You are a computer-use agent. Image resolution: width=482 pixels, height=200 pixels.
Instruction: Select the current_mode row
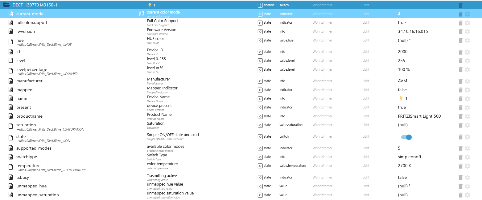point(241,14)
